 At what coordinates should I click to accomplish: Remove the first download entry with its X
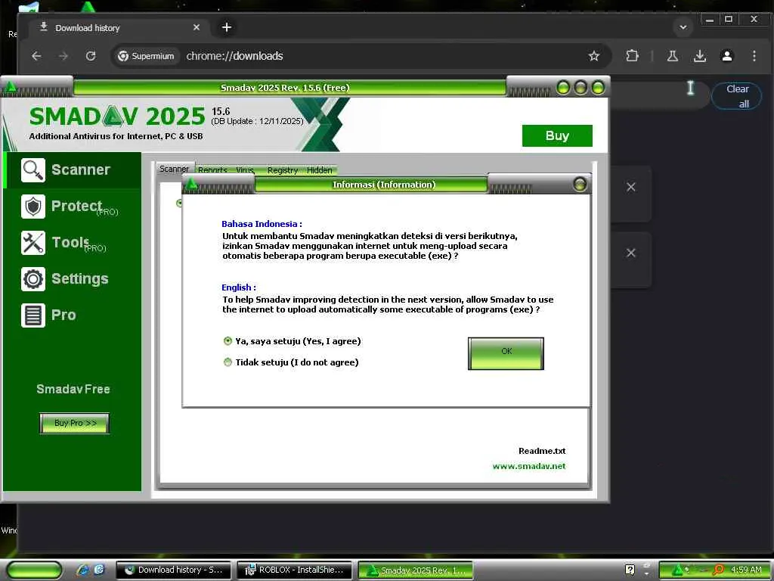[x=631, y=187]
